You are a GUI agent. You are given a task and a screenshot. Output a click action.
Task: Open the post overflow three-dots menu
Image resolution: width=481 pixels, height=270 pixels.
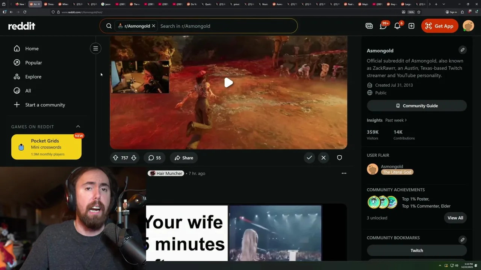[x=344, y=173]
